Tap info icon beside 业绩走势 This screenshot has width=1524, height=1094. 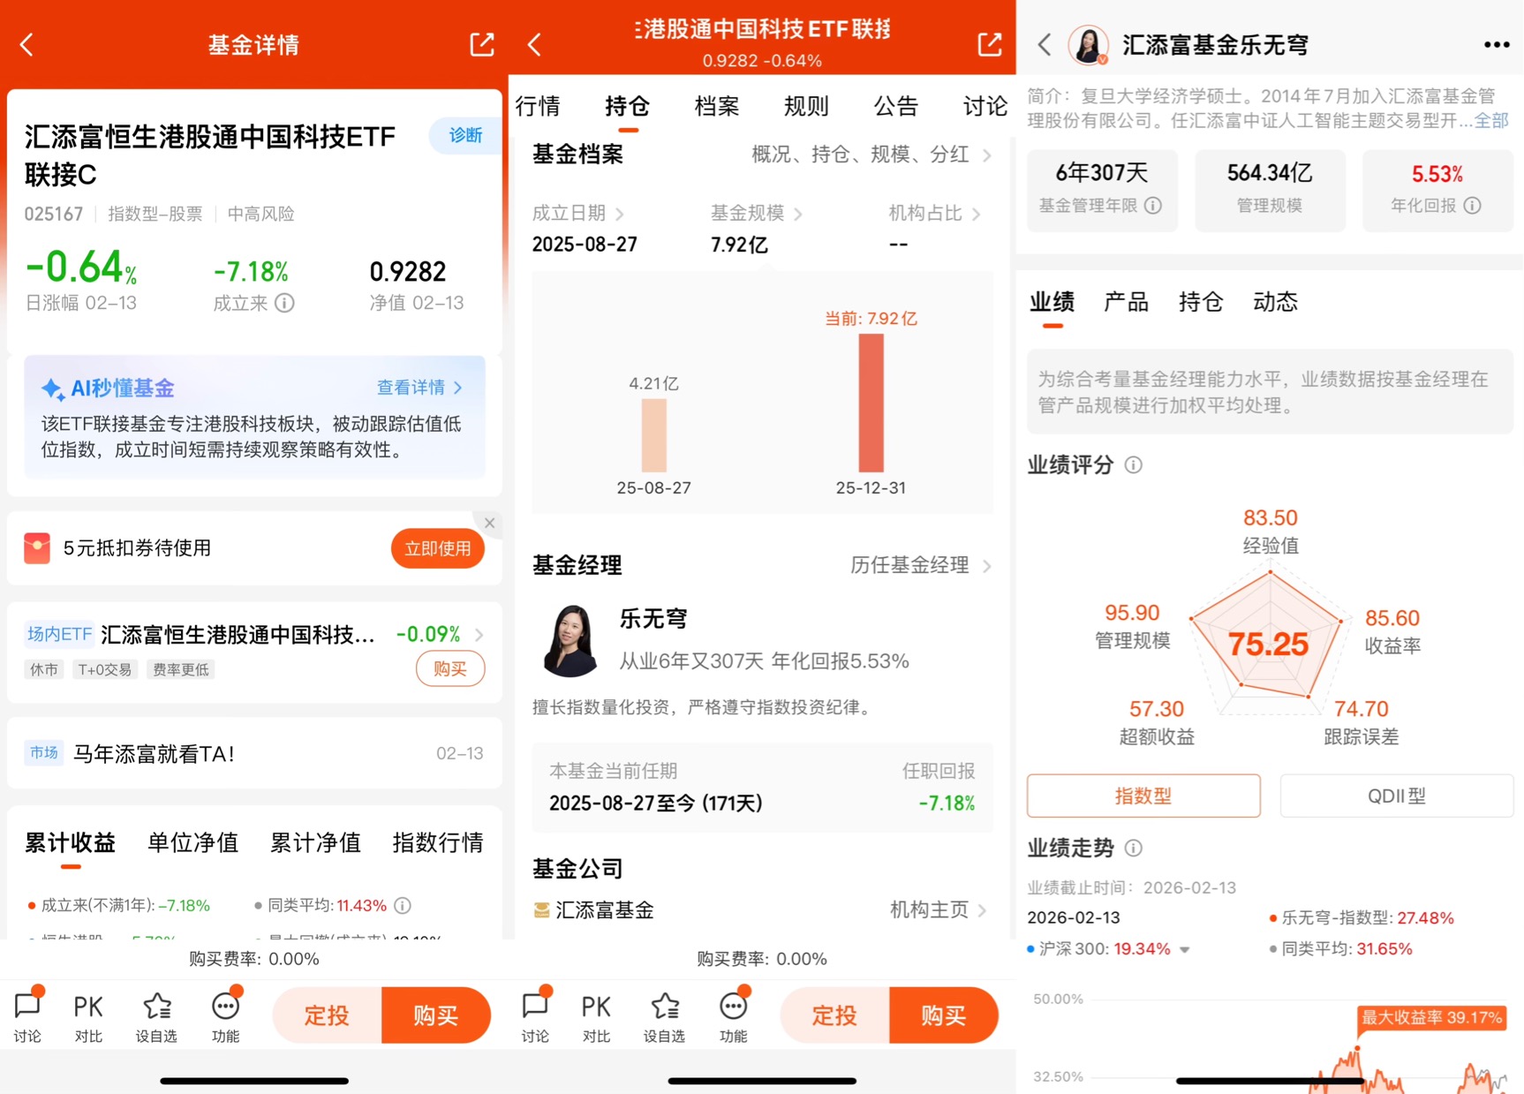[1134, 849]
